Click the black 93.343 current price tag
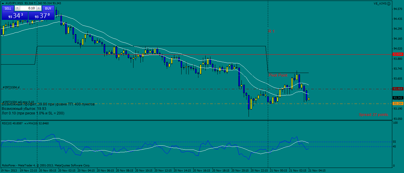This screenshot has height=173, width=404. [x=398, y=98]
